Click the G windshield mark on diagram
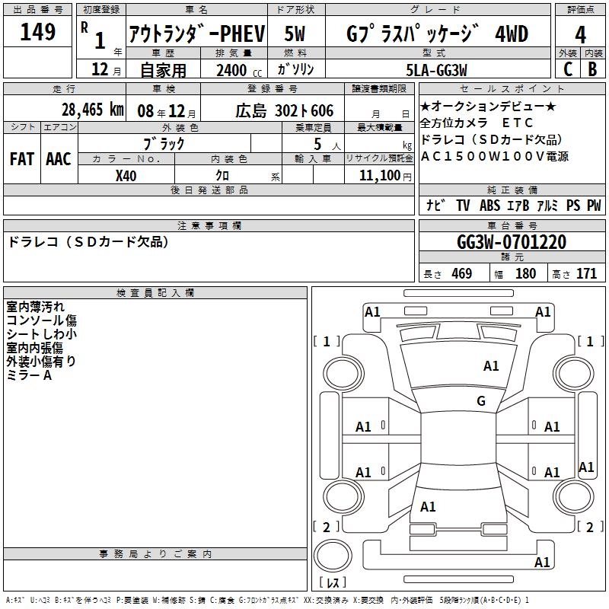Screen dimensions: 609x609 click(x=481, y=400)
